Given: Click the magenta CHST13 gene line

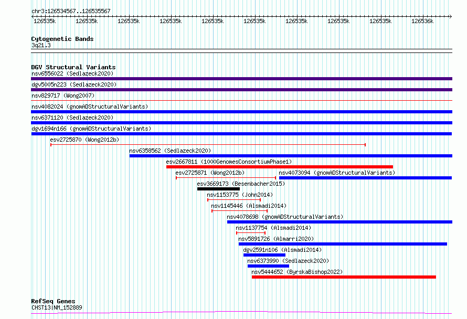Looking at the screenshot, I should pos(241,313).
